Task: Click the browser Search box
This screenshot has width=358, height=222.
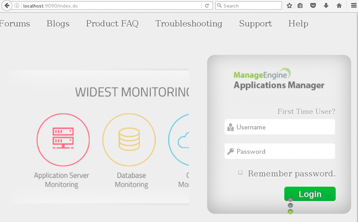Action: (x=248, y=5)
